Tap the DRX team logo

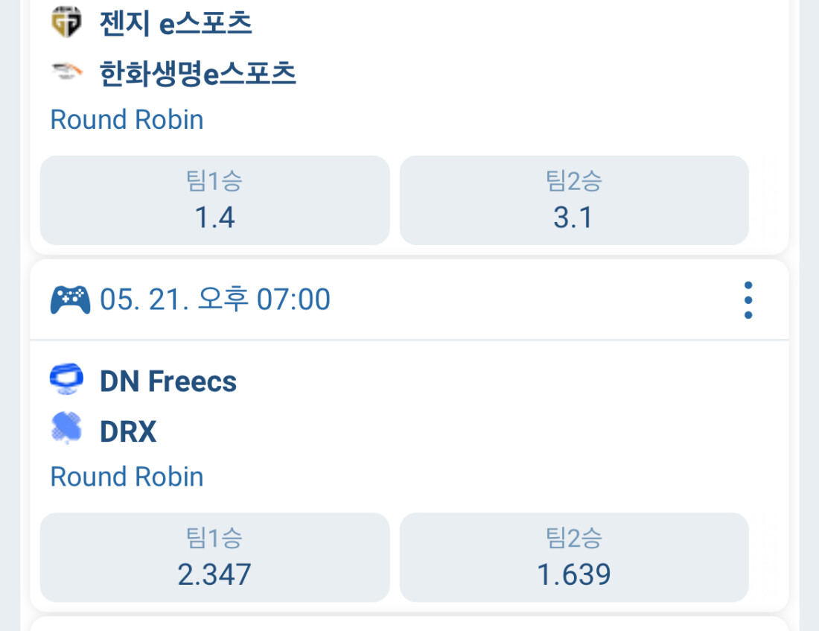(x=66, y=431)
